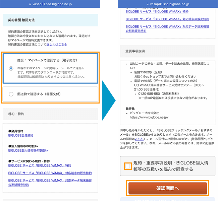This screenshot has width=218, height=201.
Task: Click the 電話での対応 bullet text
Action: [x=166, y=81]
